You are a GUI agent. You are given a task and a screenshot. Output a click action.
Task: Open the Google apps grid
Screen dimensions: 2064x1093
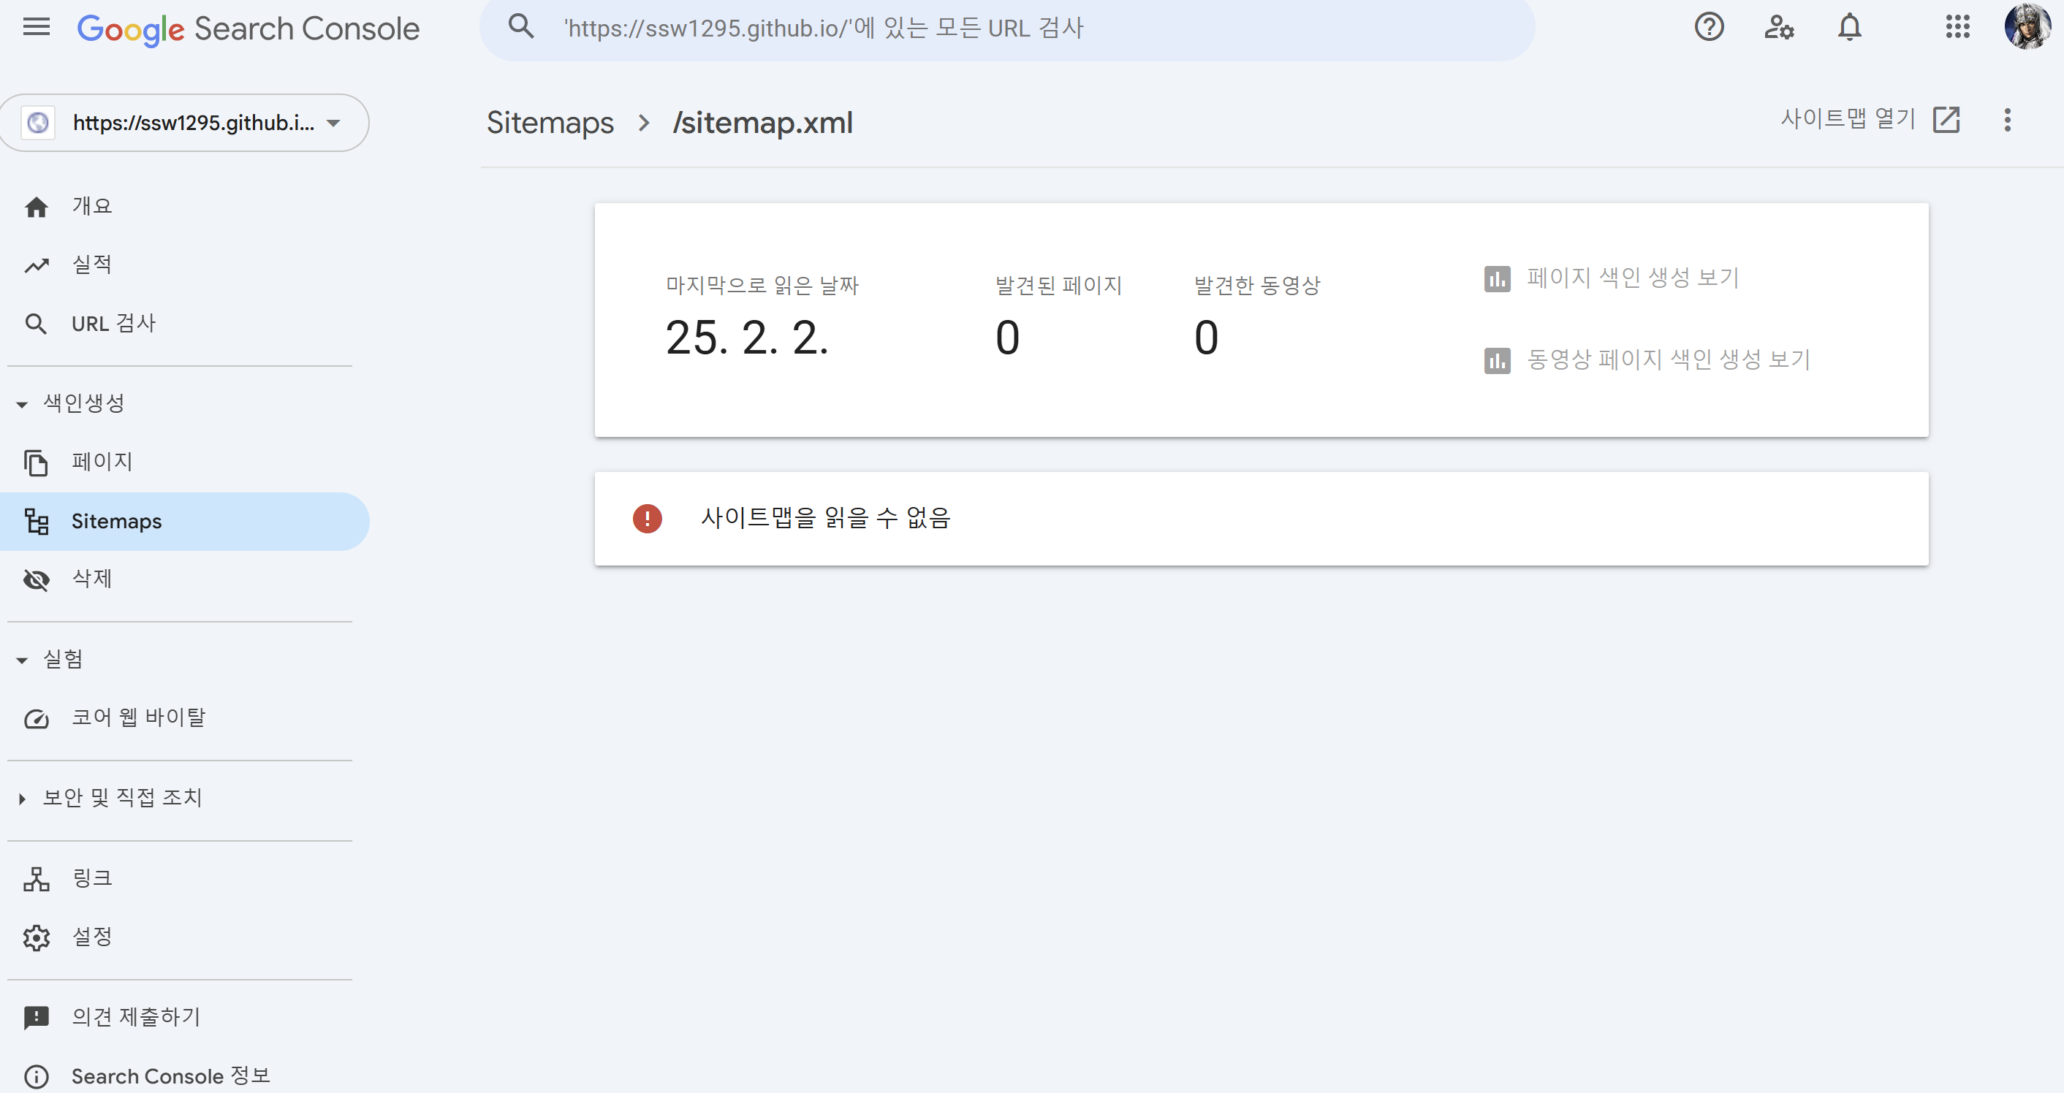1957,27
